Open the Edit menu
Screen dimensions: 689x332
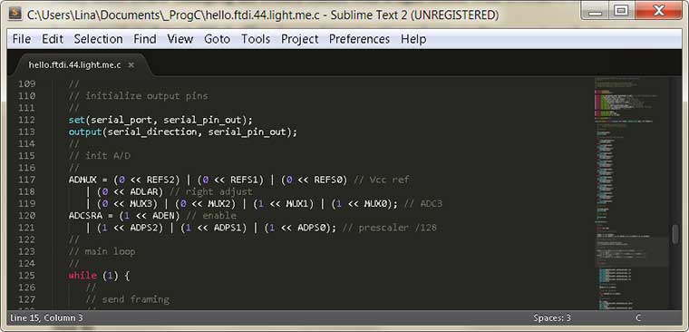(x=53, y=39)
